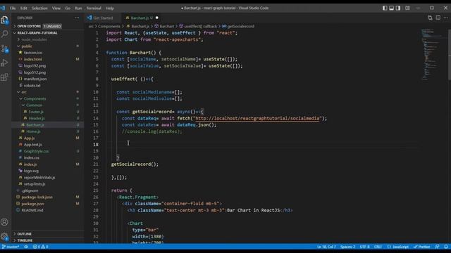Collapse the Components folder
451x253 pixels.
point(47,98)
